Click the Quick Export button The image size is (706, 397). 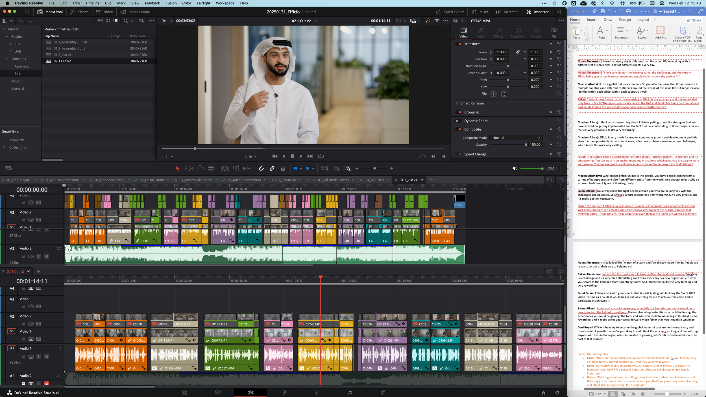click(x=450, y=12)
